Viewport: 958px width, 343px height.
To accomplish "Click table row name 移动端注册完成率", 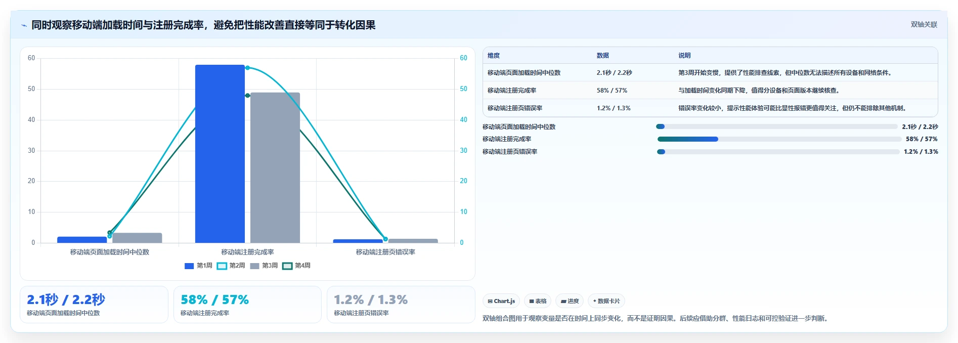I will pos(512,91).
